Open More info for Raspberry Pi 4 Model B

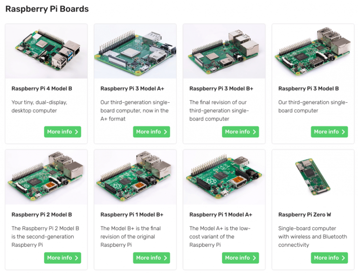coord(62,132)
